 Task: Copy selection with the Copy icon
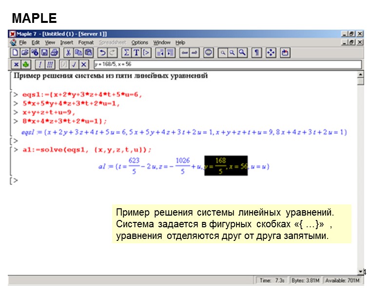pyautogui.click(x=78, y=53)
